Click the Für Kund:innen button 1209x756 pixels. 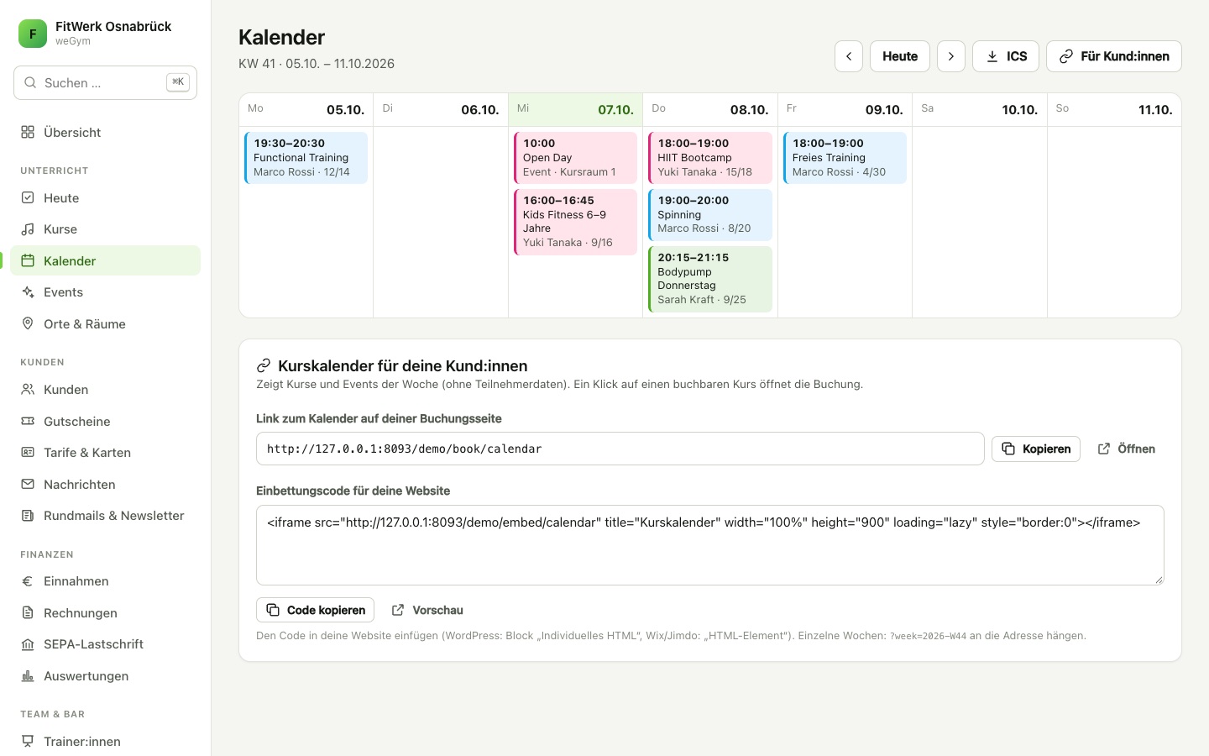pos(1114,56)
